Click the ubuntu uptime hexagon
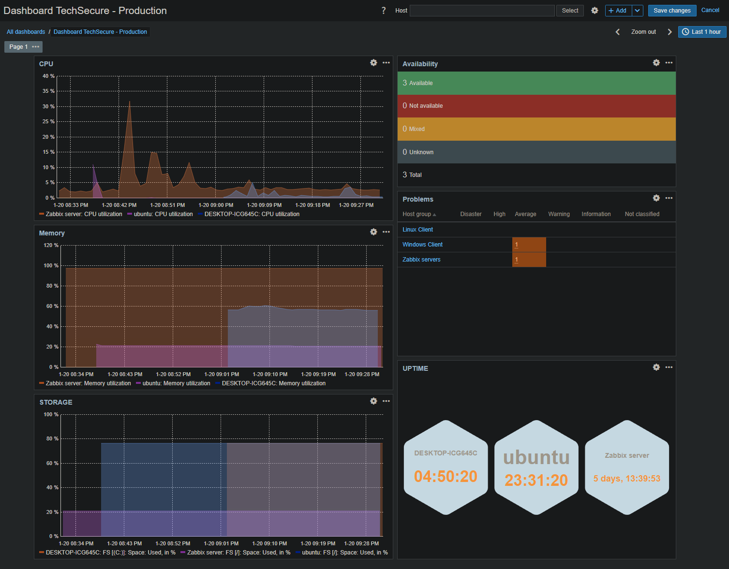The image size is (729, 569). [x=536, y=467]
